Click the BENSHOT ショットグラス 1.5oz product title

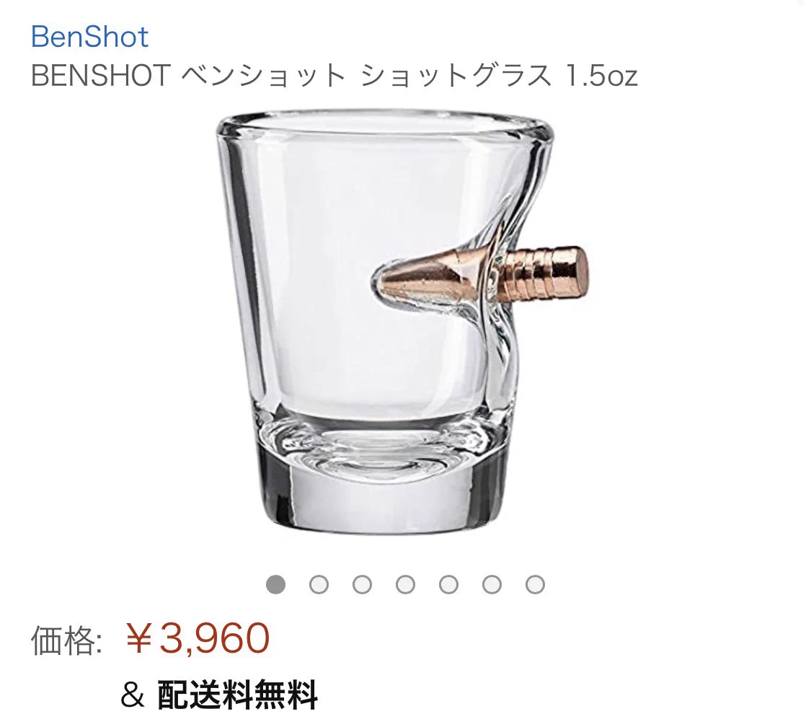(334, 76)
